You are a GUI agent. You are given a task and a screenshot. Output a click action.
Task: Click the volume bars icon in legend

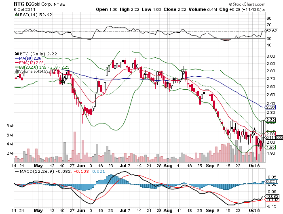[x=17, y=71]
